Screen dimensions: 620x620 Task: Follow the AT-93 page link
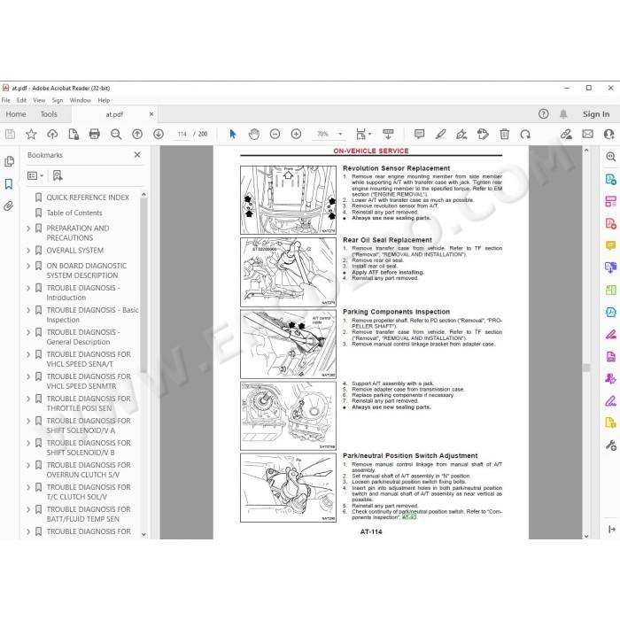[409, 517]
